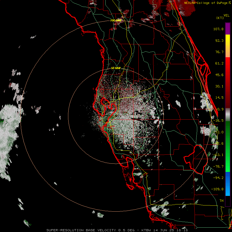232x232 pixels.
Task: Click the VEL legend title
Action: tap(226, 15)
